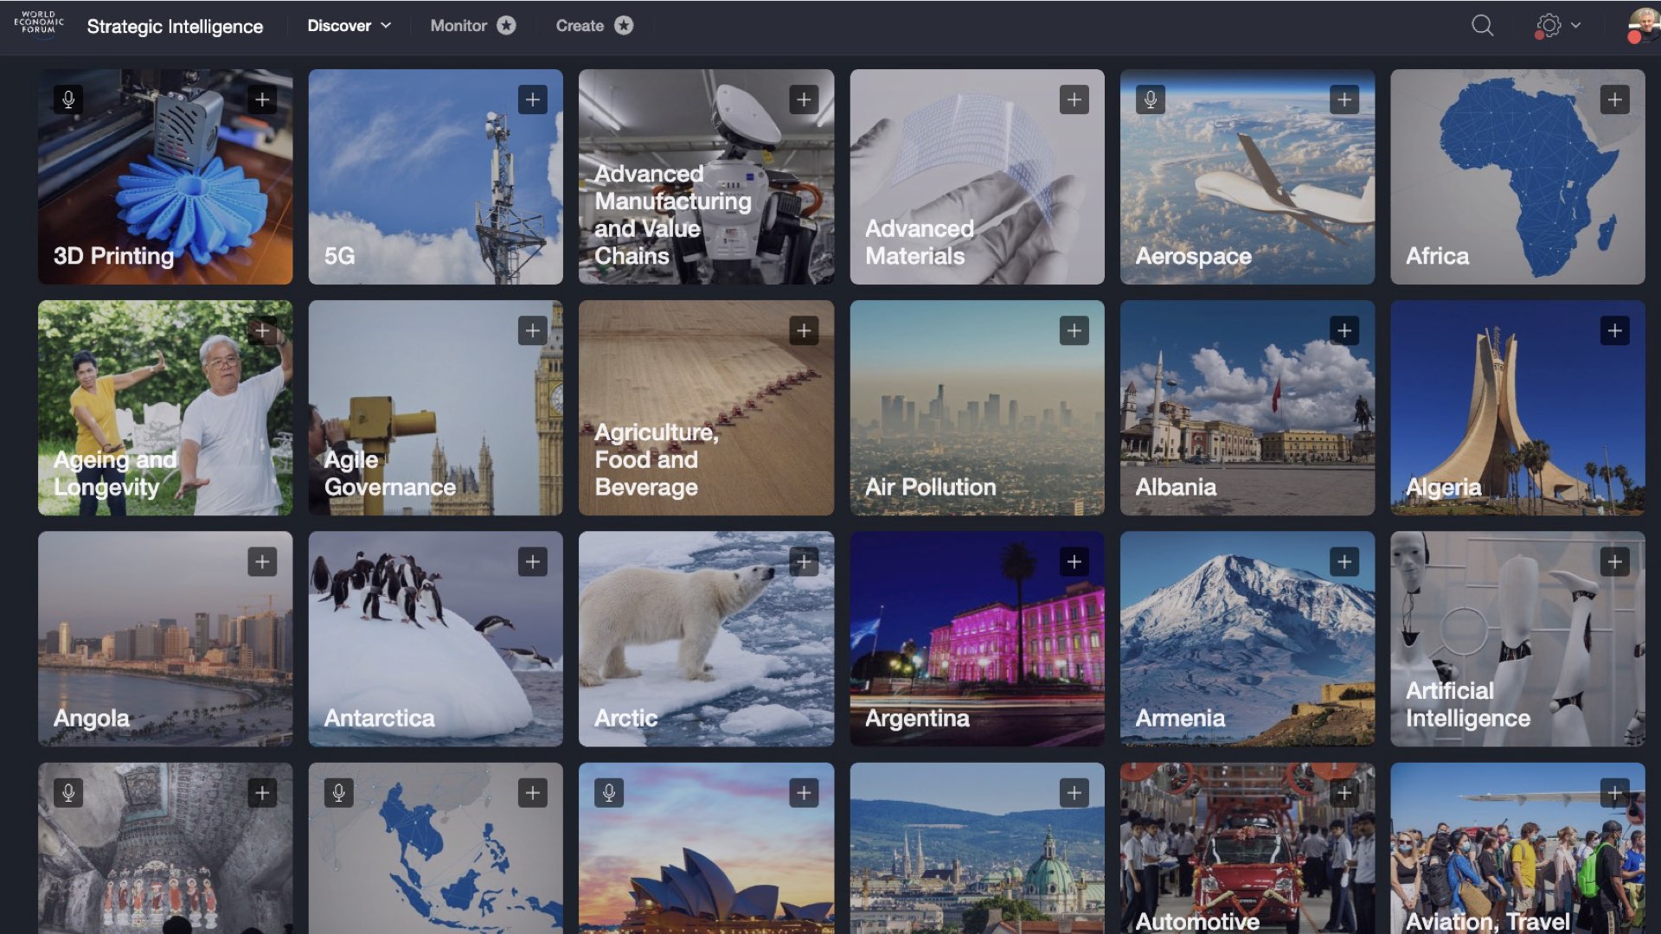Open the user profile avatar

point(1643,24)
